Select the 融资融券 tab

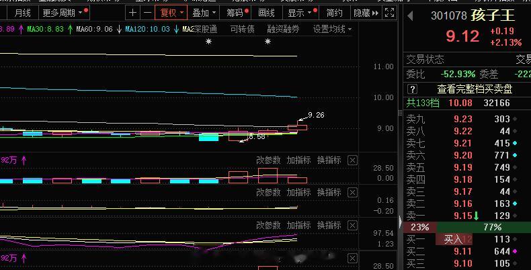tap(284, 30)
